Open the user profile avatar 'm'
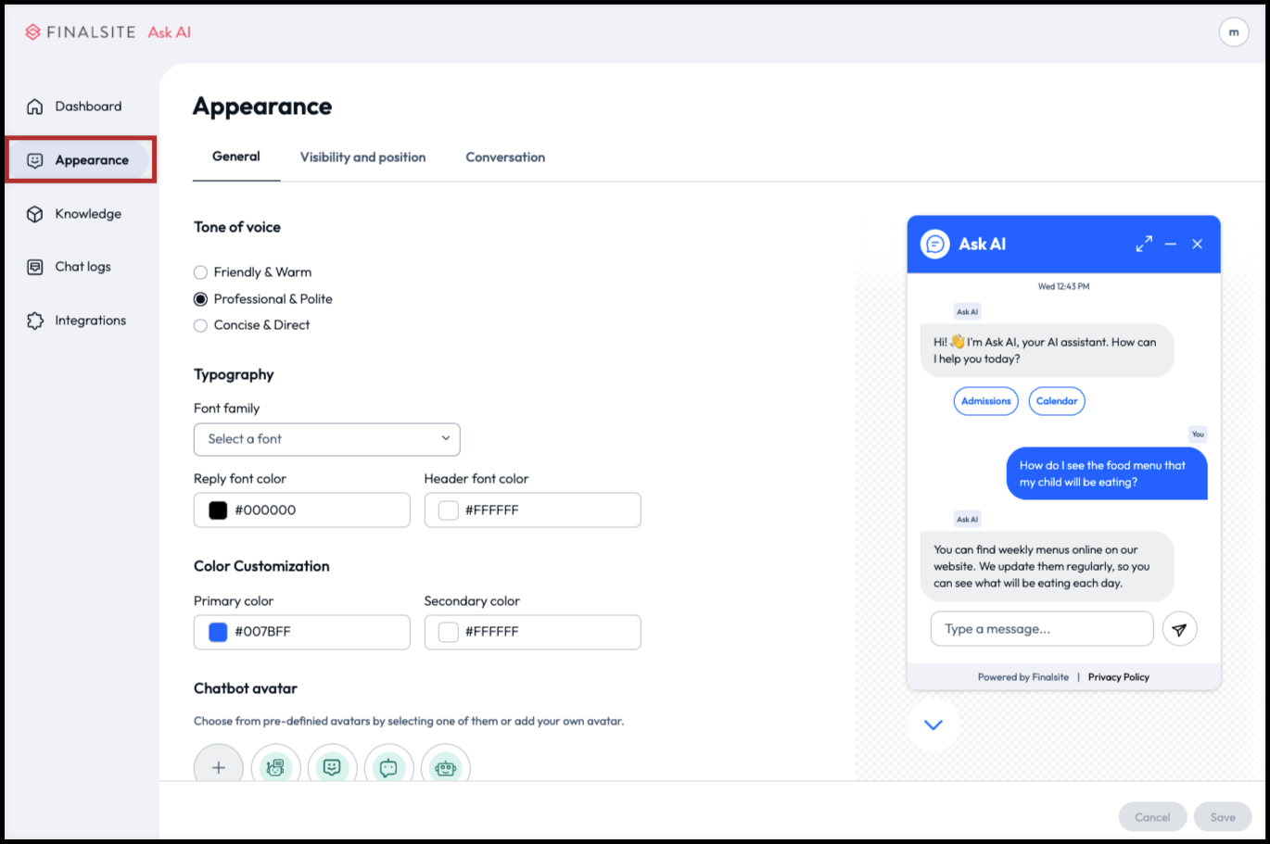1270x844 pixels. pos(1234,31)
